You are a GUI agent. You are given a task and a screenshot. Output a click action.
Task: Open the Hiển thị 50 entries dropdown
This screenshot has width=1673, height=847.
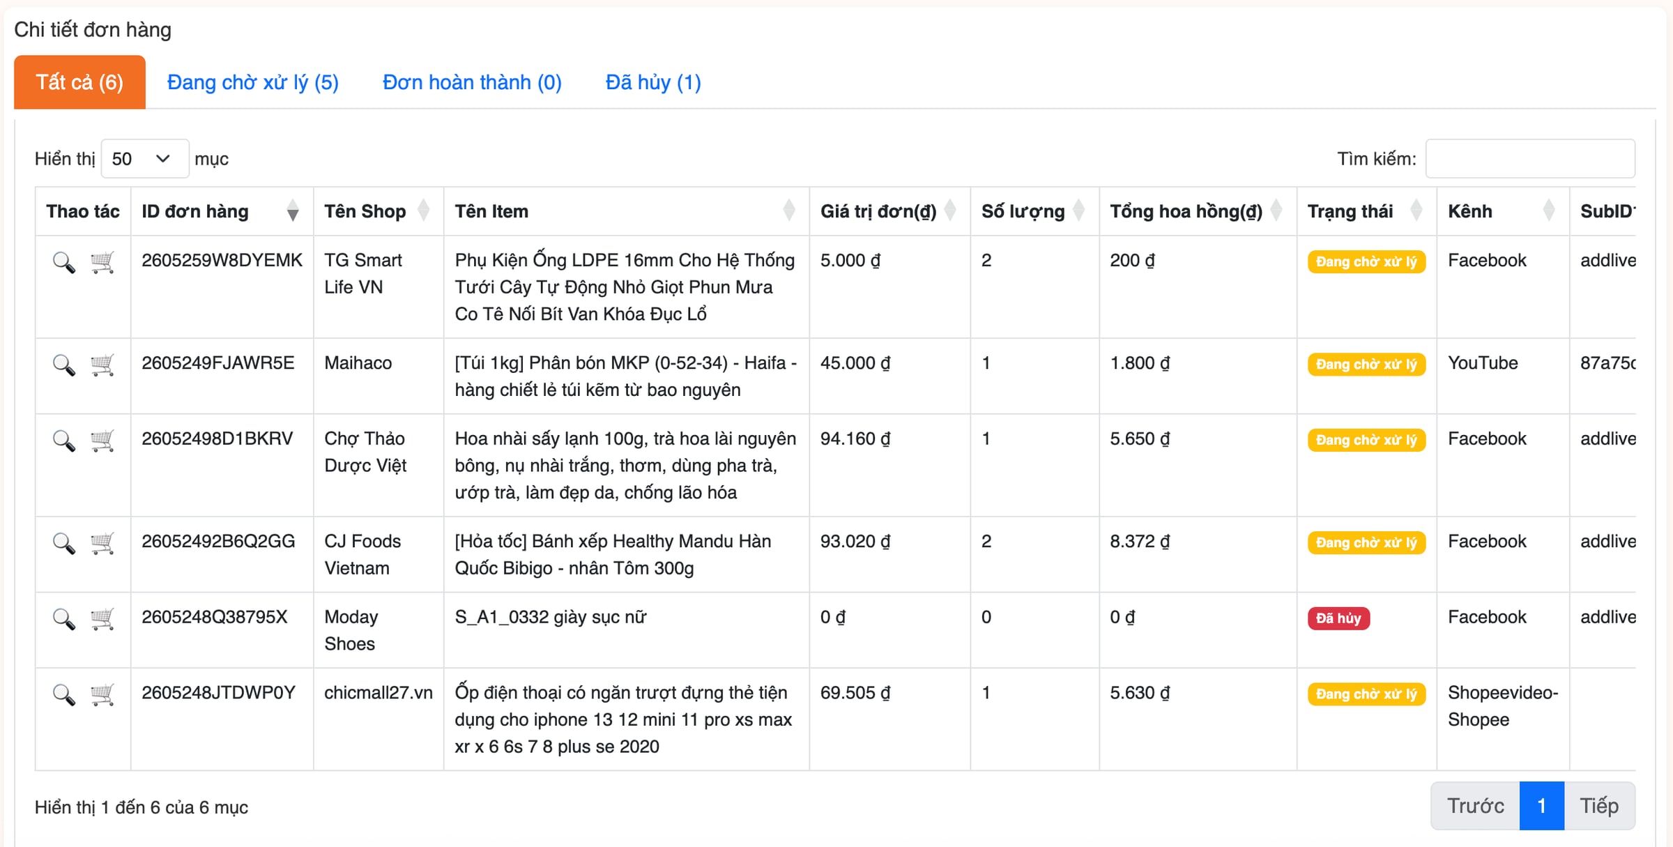[x=144, y=159]
